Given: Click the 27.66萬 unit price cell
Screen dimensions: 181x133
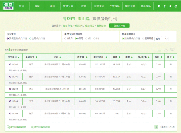Looking at the screenshot, I should [116, 64].
